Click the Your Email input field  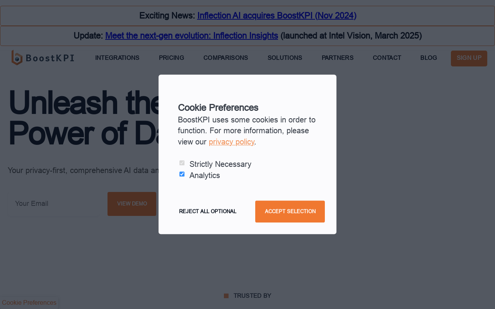click(54, 204)
